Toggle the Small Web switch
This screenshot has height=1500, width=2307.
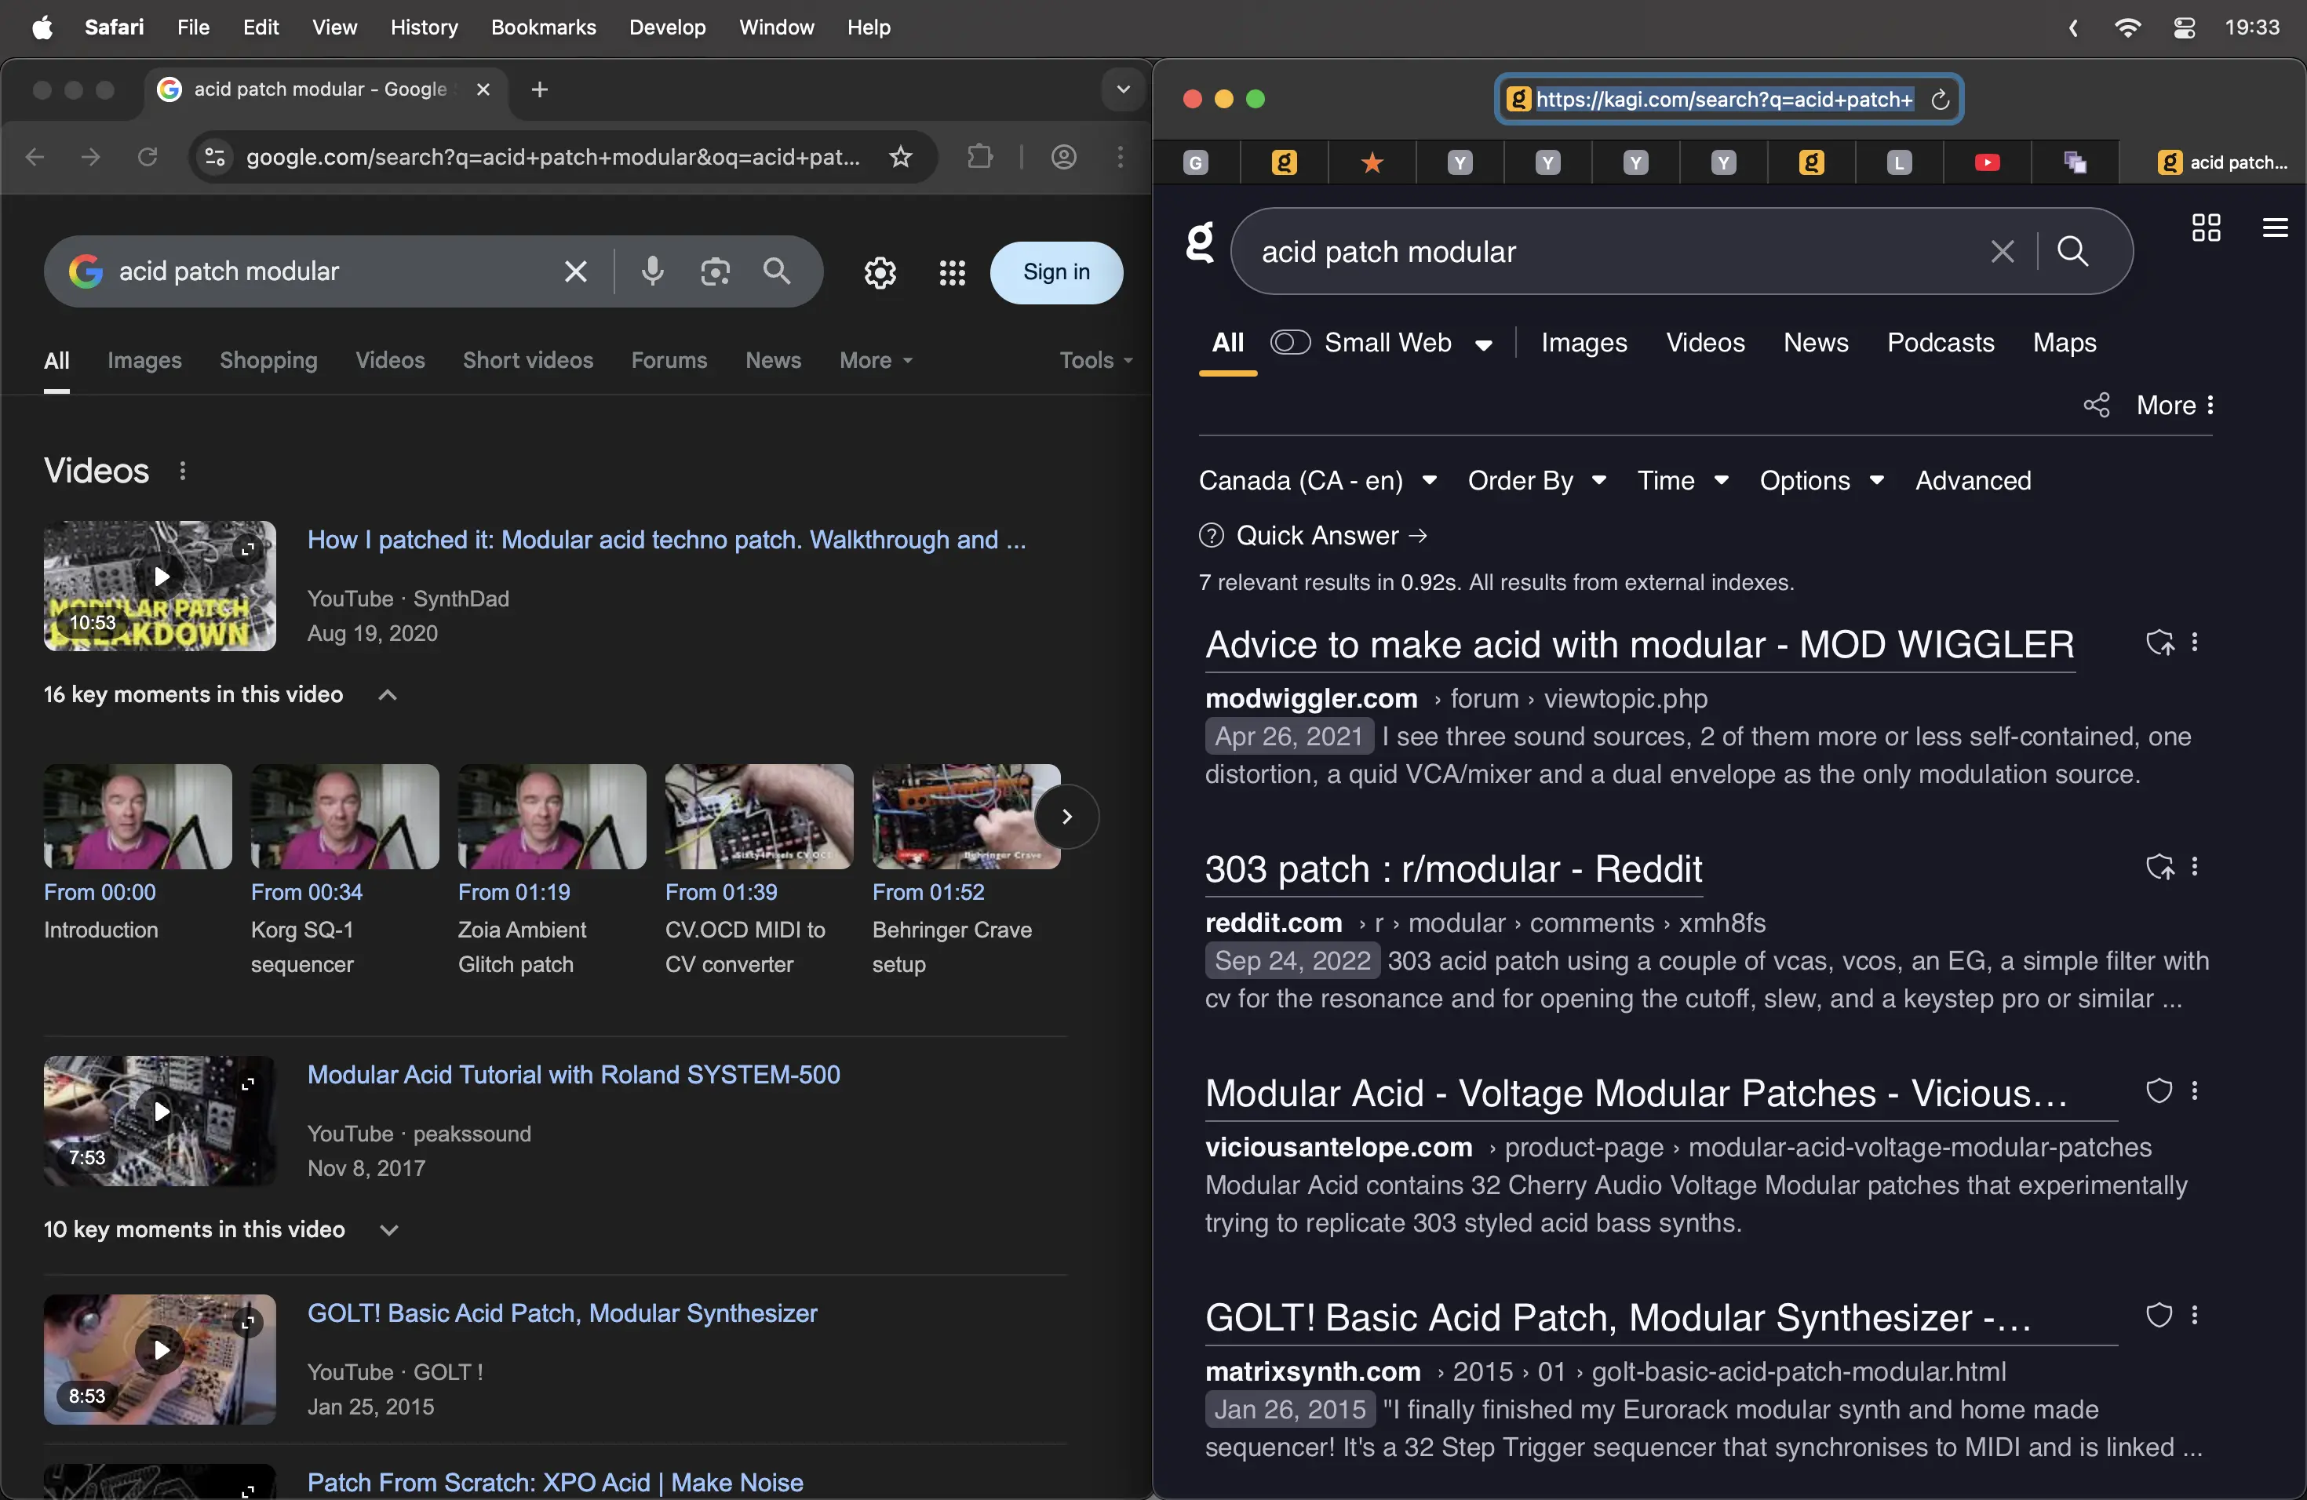coord(1290,342)
